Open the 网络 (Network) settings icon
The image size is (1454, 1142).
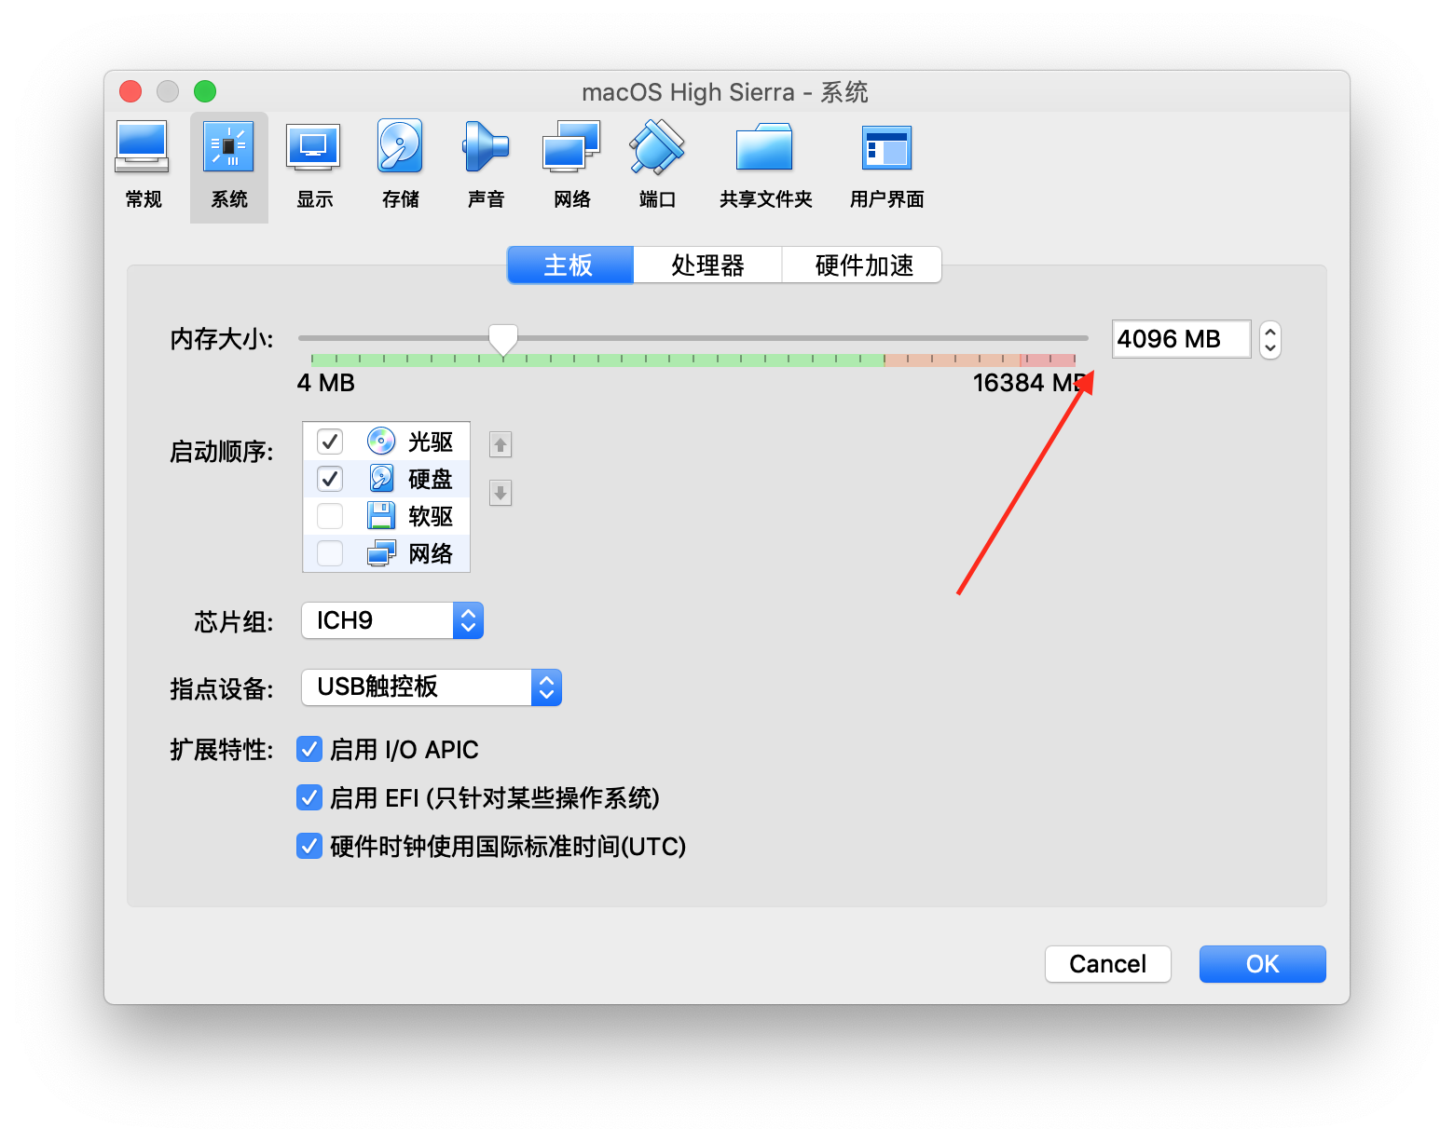tap(571, 149)
